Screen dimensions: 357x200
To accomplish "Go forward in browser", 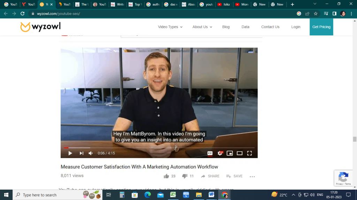I will pos(14,14).
